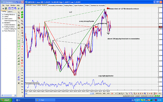The image size is (163, 102).
Task: Expand the Forex Resources tree node
Action: (x=3, y=31)
